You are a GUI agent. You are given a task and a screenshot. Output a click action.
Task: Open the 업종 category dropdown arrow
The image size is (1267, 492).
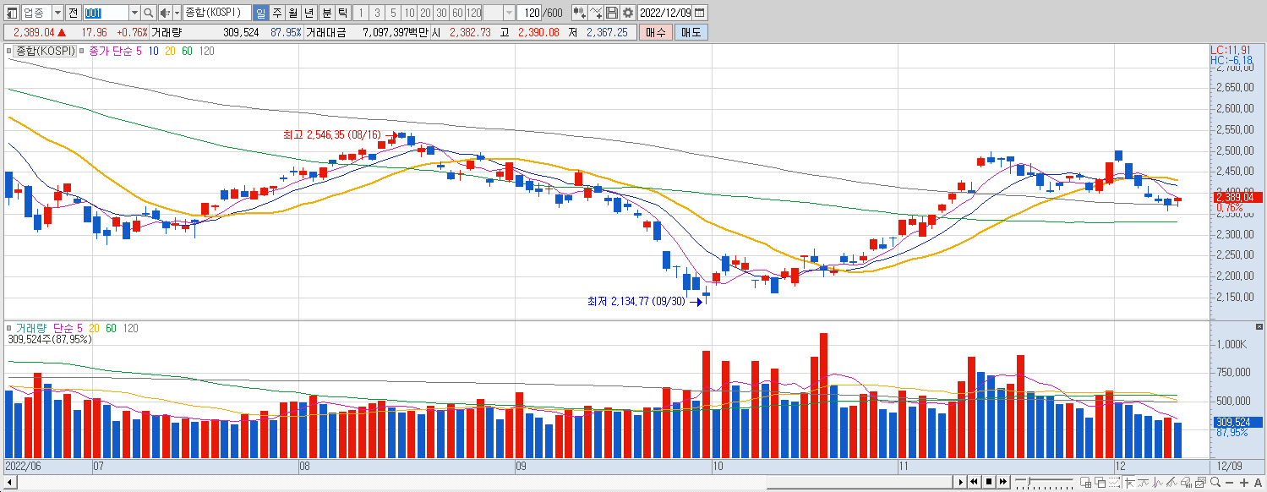58,13
